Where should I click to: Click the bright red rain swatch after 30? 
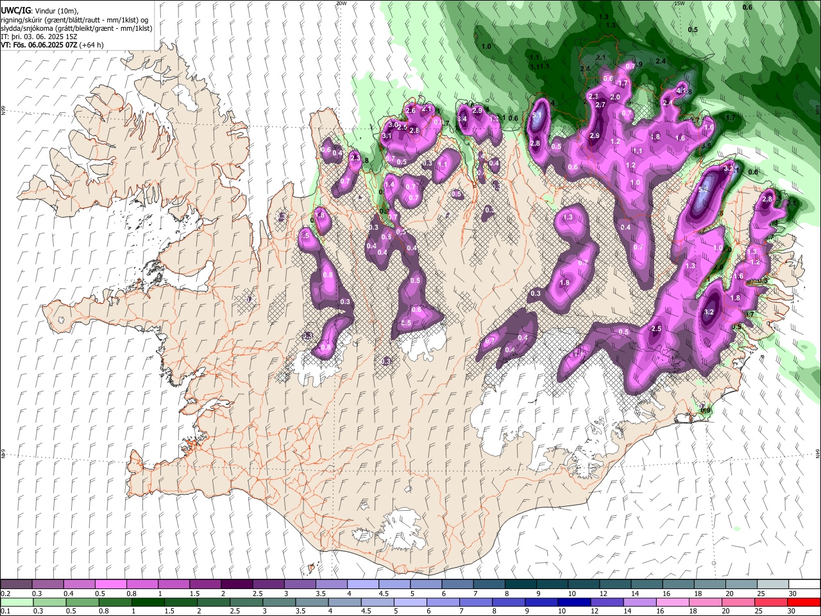point(803,602)
